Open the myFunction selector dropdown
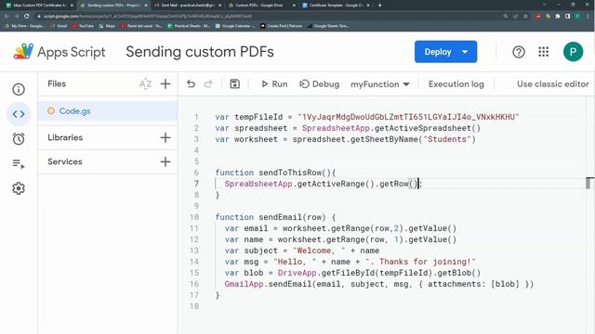The width and height of the screenshot is (595, 334). 380,84
